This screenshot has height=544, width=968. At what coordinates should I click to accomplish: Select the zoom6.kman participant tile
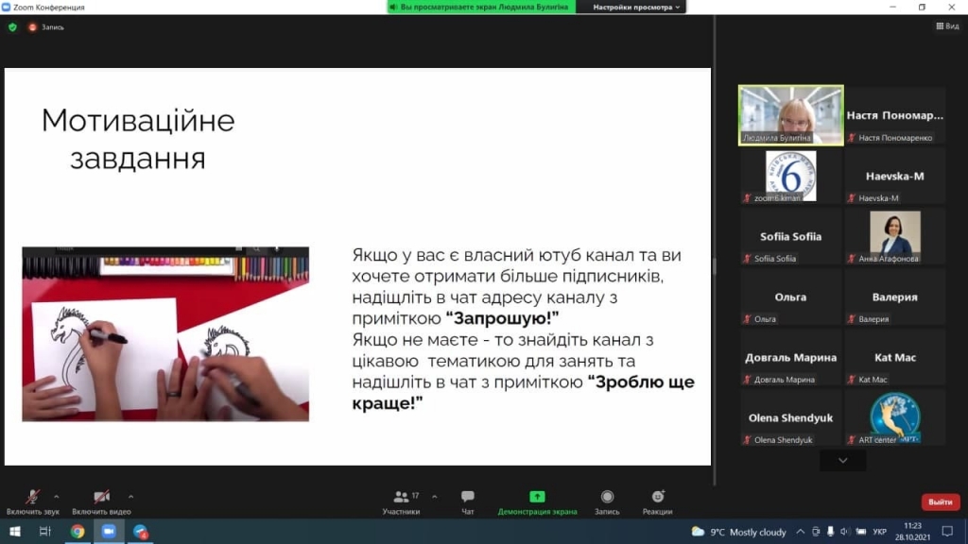click(791, 176)
